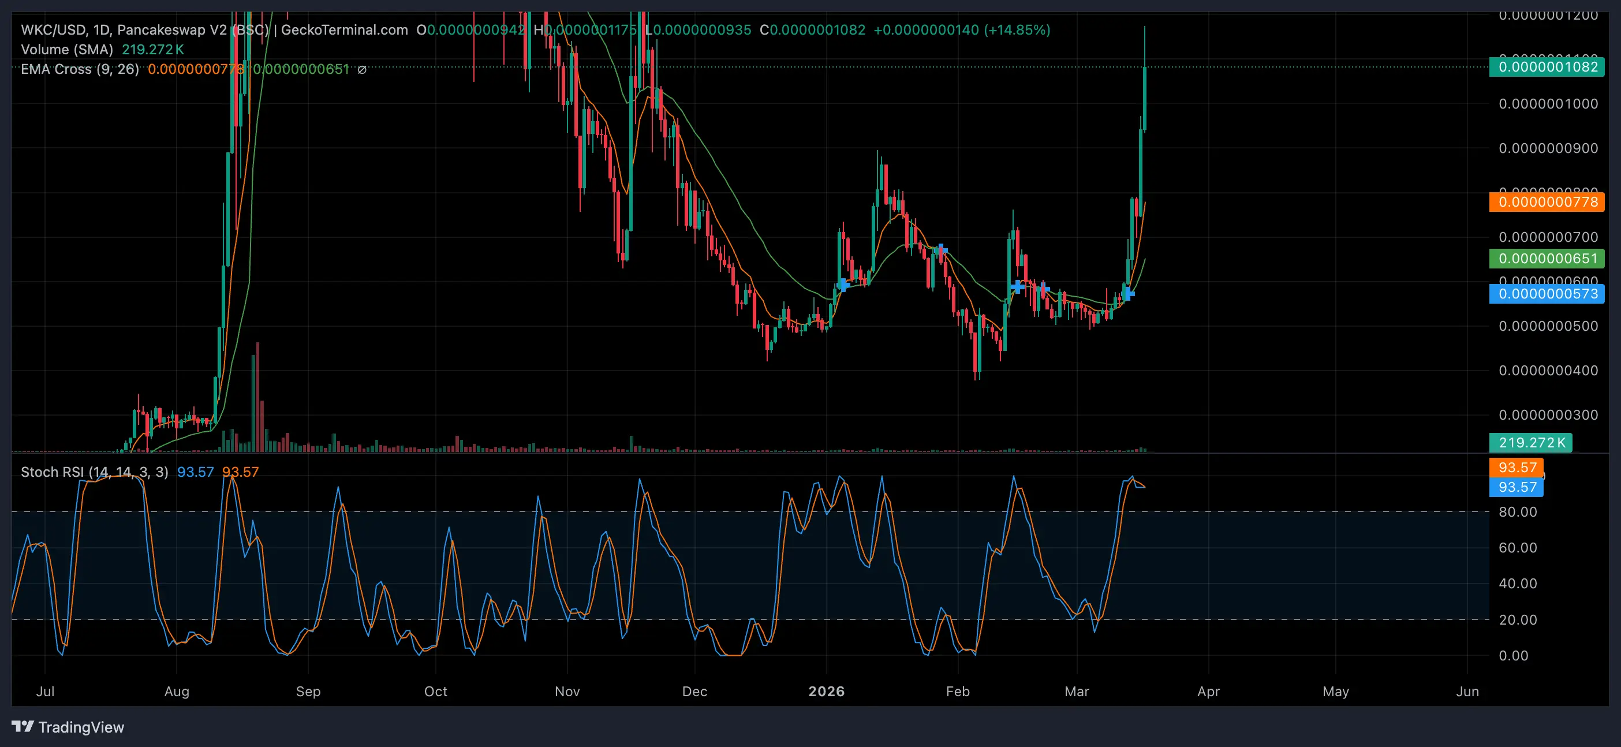Viewport: 1621px width, 747px height.
Task: Click the 2026 label on the time axis
Action: coord(827,691)
